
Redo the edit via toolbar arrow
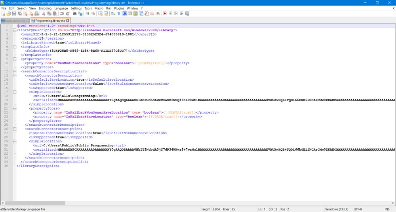(x=68, y=13)
